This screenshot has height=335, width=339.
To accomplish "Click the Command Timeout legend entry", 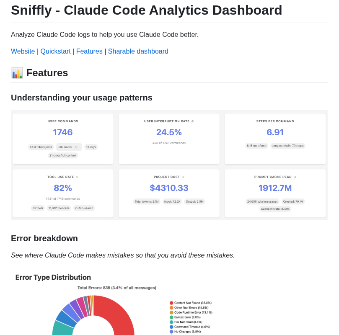I will (x=190, y=327).
